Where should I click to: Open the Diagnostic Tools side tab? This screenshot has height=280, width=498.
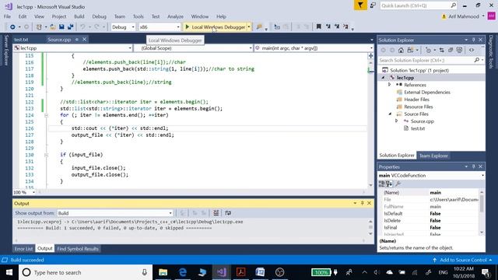coord(491,52)
